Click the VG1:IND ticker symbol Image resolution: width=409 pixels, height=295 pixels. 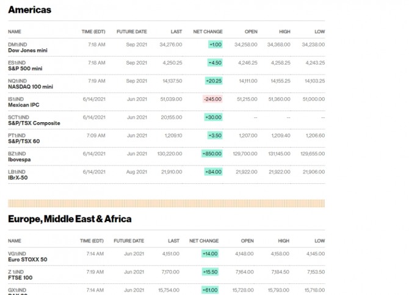point(17,253)
